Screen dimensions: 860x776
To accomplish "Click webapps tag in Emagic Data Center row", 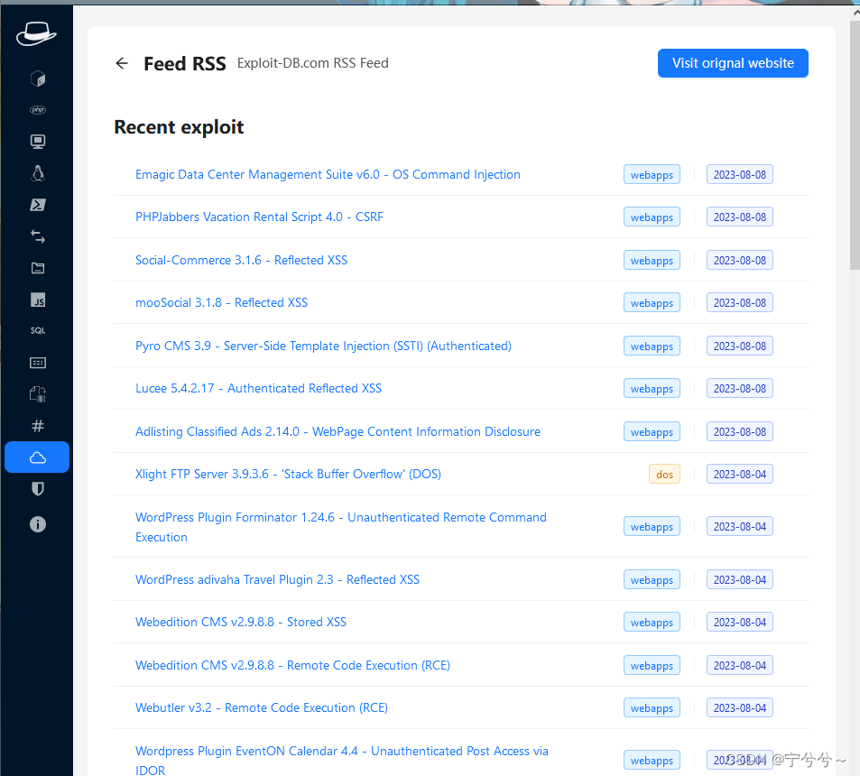I will coord(652,175).
